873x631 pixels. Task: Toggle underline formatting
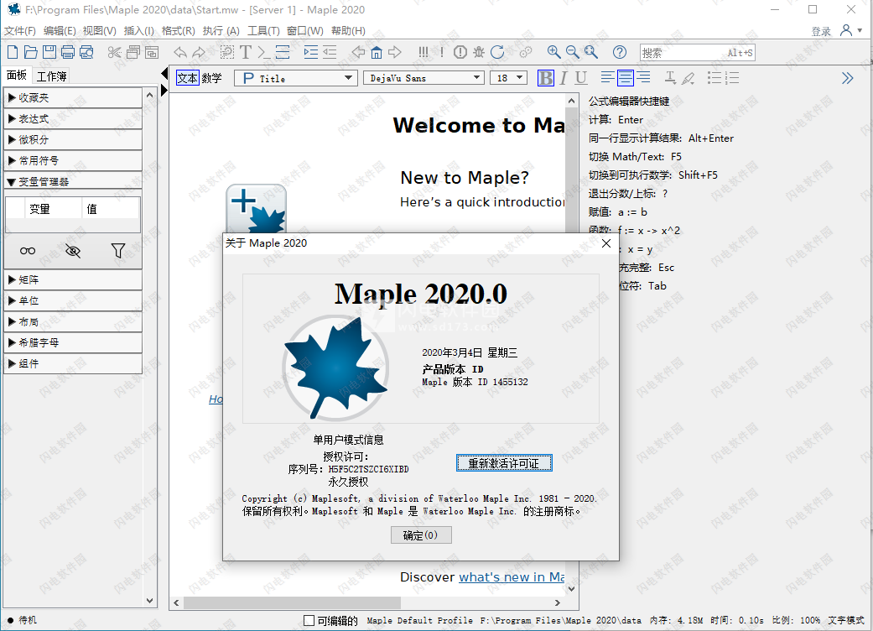click(580, 78)
